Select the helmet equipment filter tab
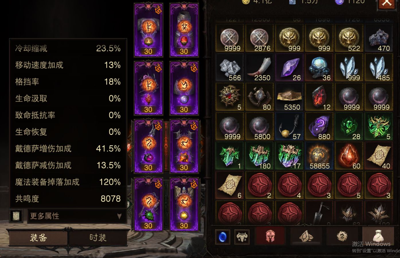400x258 pixels. (270, 237)
